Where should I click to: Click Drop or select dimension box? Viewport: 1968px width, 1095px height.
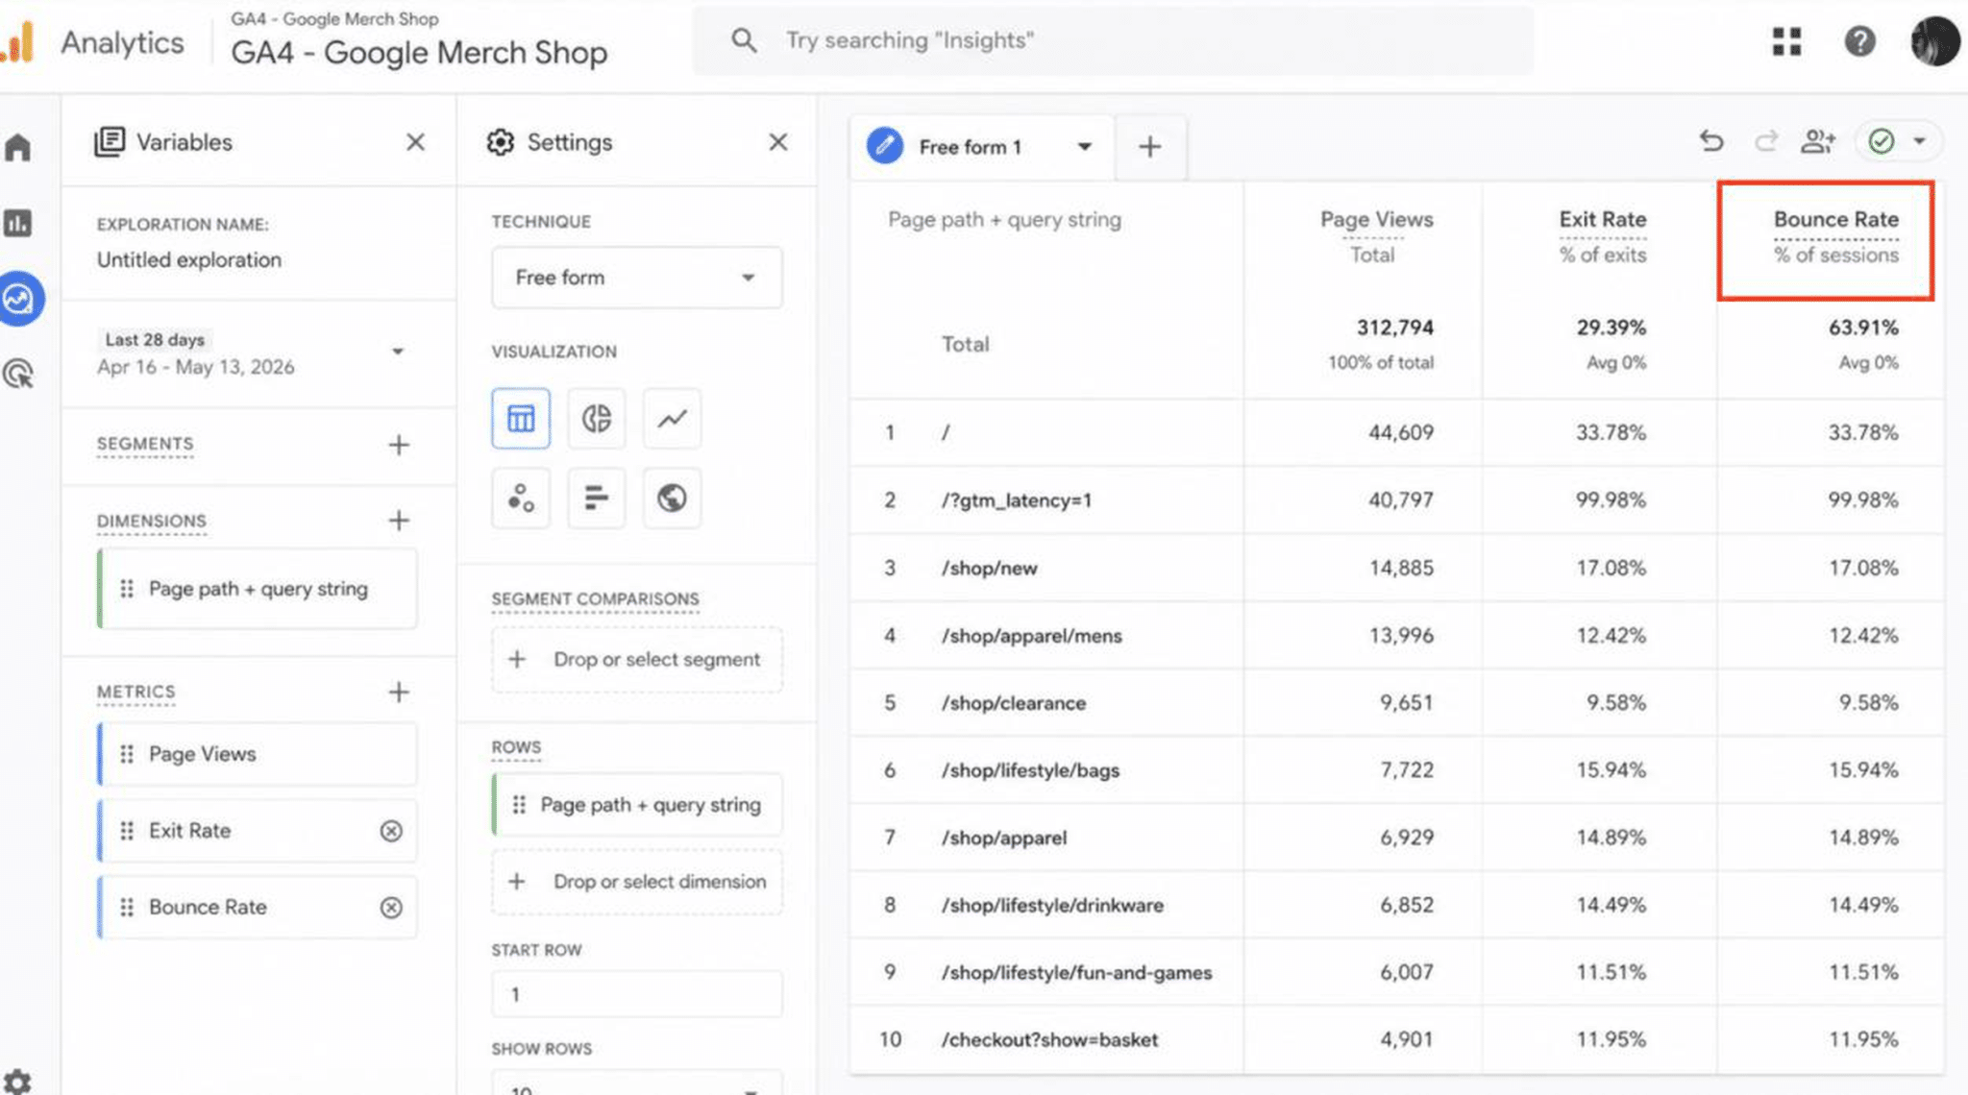[x=636, y=882]
